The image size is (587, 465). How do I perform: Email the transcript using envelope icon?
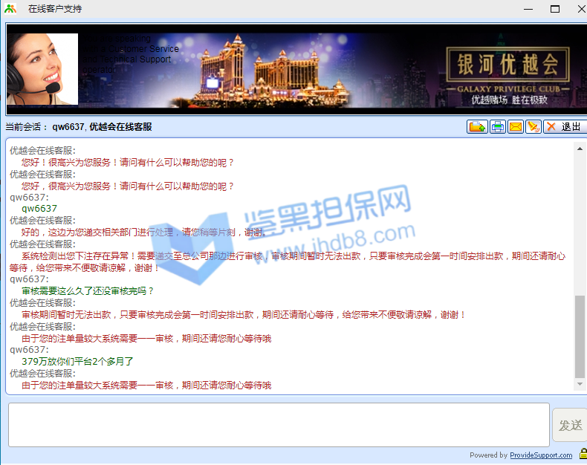coord(515,127)
